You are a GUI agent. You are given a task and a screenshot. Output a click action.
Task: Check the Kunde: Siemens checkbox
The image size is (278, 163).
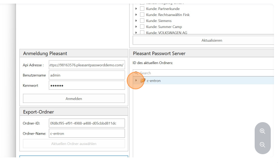[142, 20]
